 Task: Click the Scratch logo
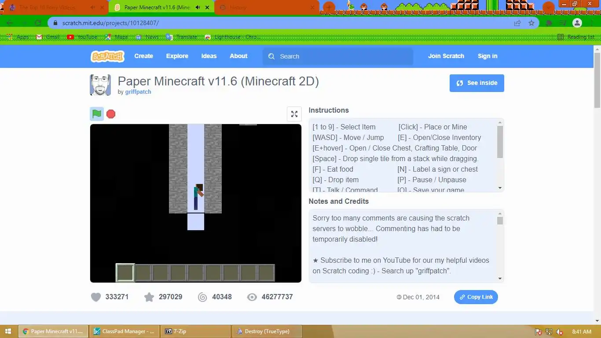107,56
